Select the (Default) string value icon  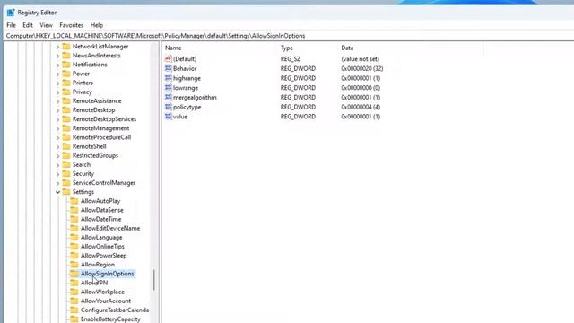tap(168, 58)
